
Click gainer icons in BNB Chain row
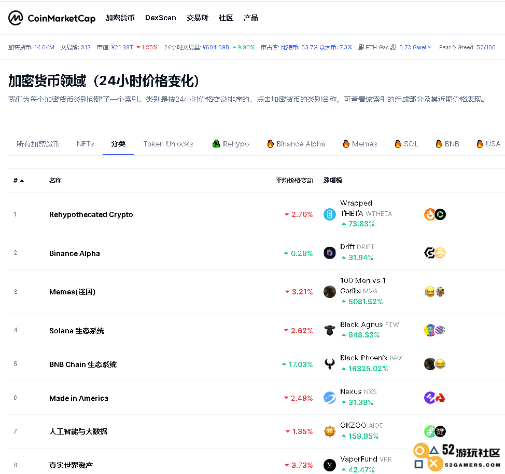435,364
